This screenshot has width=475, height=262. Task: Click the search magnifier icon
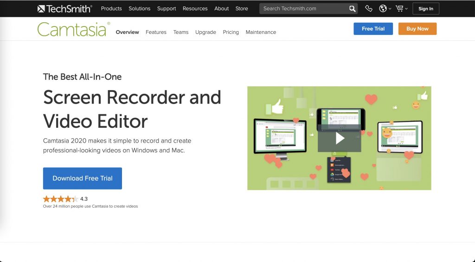(x=352, y=9)
